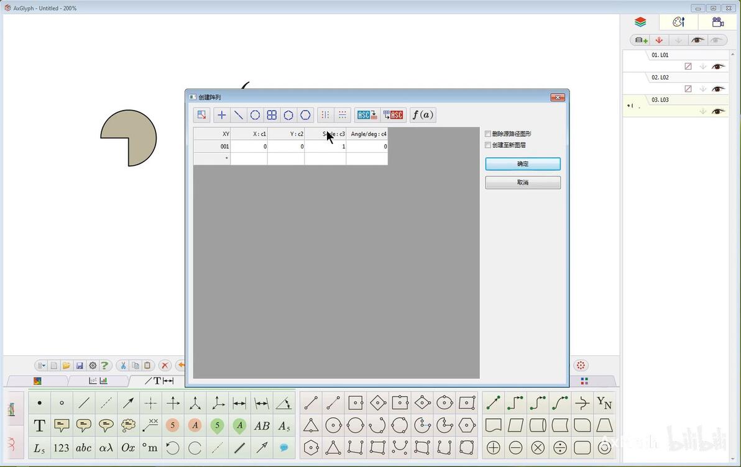741x467 pixels.
Task: Select the large T text tool
Action: (40, 425)
